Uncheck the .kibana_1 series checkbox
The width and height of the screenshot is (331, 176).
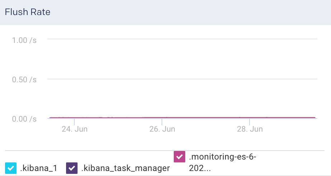[11, 168]
